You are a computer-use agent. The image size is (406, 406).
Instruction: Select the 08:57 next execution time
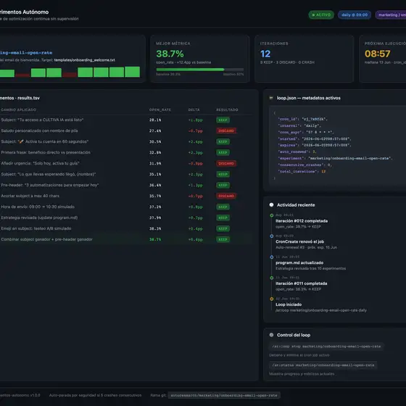click(378, 54)
